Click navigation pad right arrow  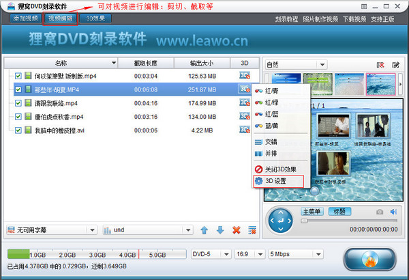(x=290, y=221)
